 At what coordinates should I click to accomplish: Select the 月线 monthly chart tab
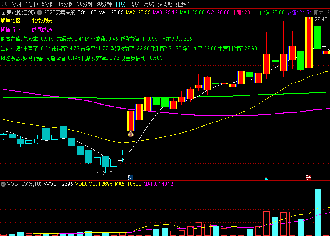[x=149, y=4]
